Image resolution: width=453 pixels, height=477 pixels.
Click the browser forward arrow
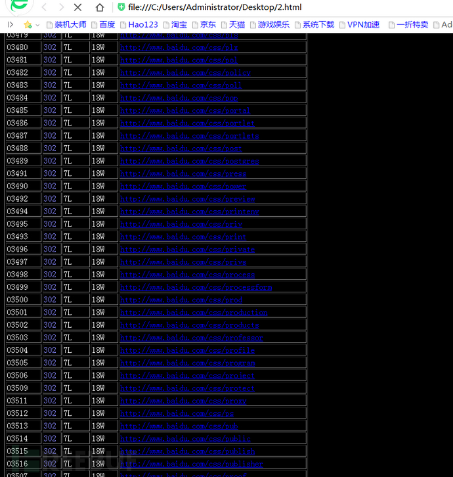[61, 7]
